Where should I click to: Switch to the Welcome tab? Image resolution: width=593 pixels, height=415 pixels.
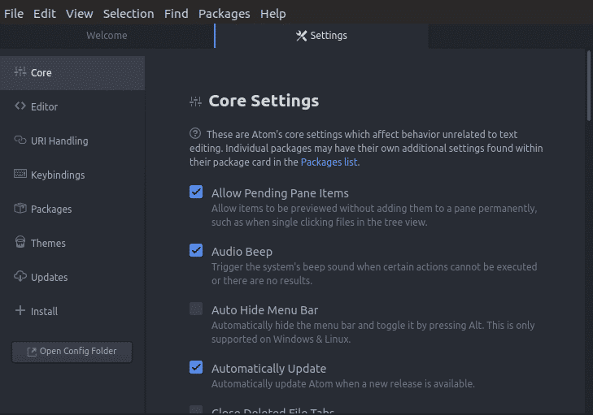pyautogui.click(x=107, y=36)
